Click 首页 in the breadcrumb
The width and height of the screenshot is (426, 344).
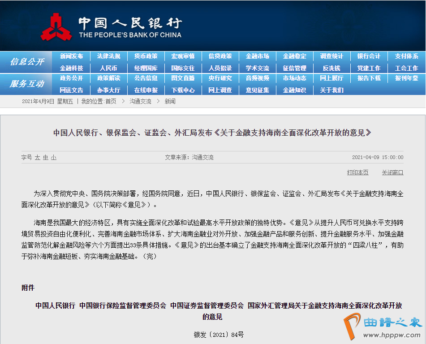click(111, 102)
